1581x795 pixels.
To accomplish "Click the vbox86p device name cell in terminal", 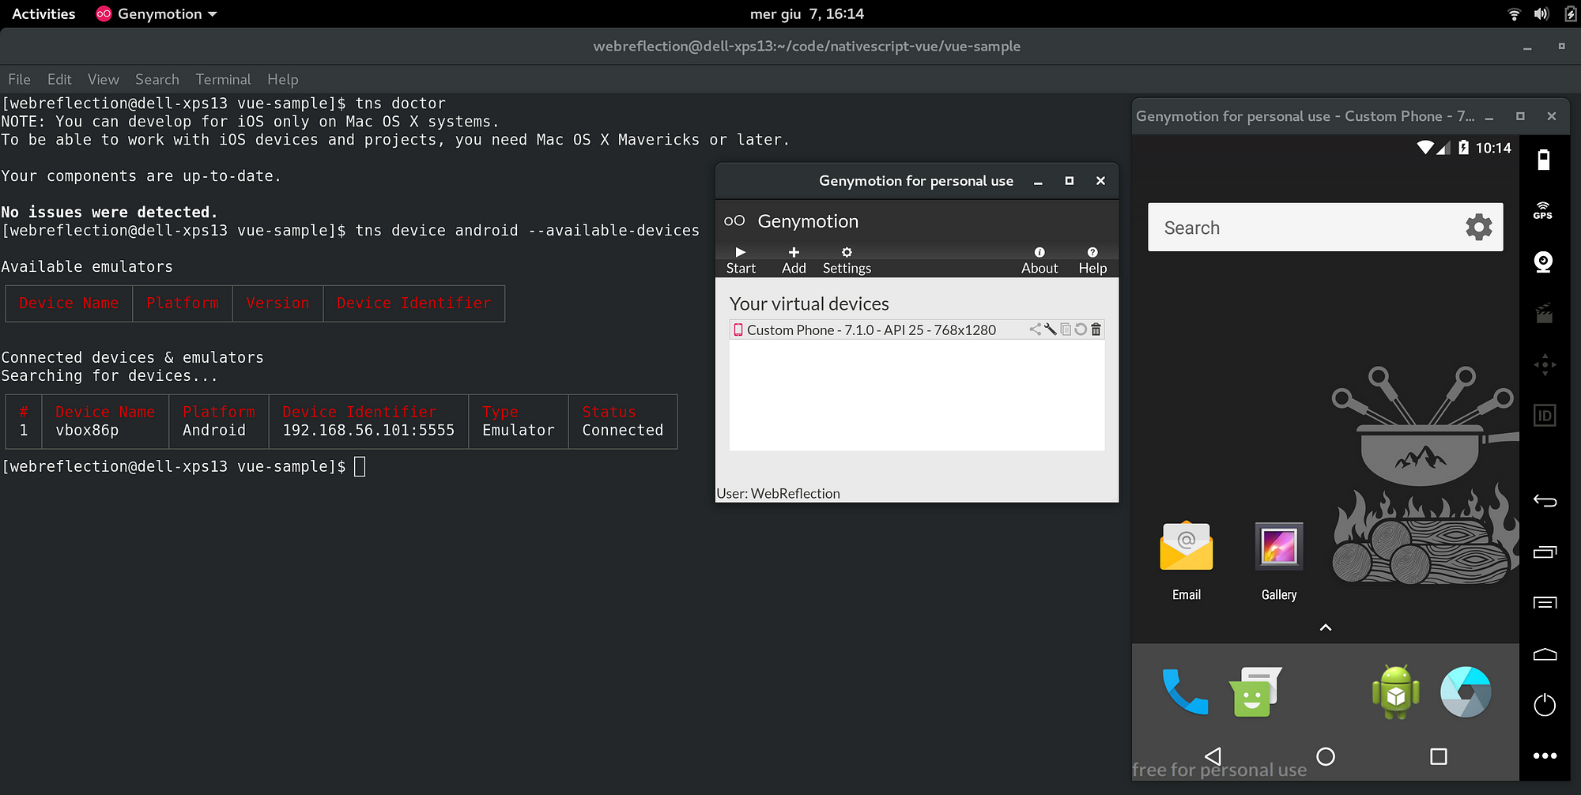I will coord(87,430).
